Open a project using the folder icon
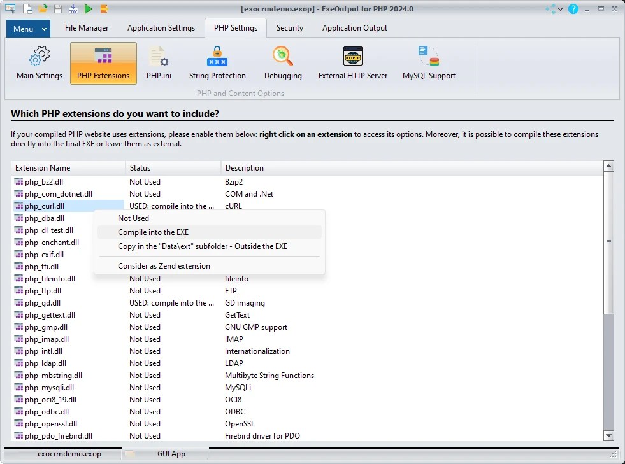Image resolution: width=625 pixels, height=464 pixels. 43,8
